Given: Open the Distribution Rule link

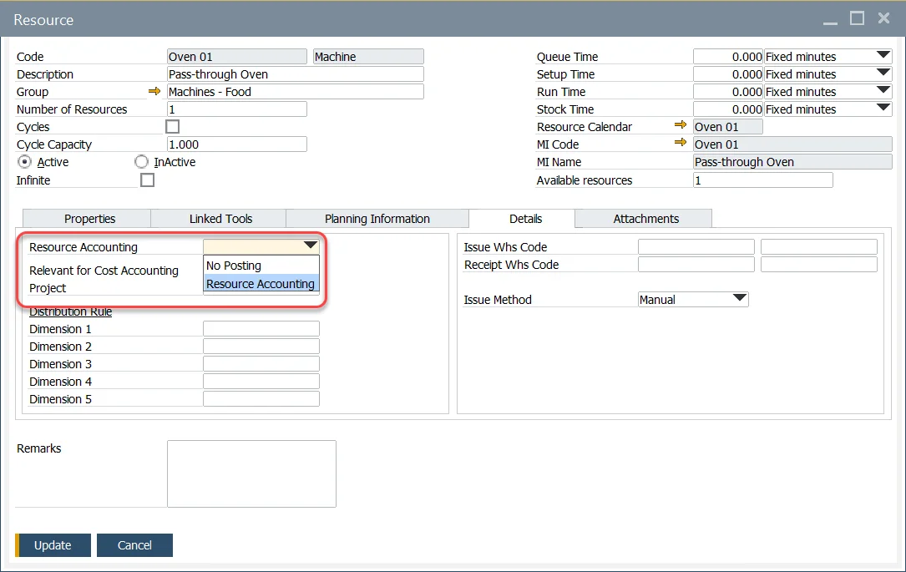Looking at the screenshot, I should [x=69, y=311].
